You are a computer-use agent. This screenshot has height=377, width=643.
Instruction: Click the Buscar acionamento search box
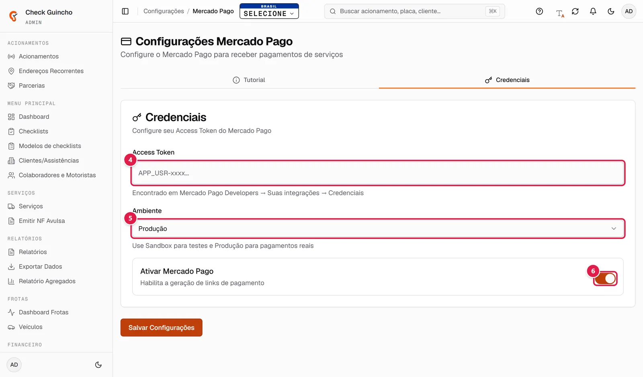[414, 11]
